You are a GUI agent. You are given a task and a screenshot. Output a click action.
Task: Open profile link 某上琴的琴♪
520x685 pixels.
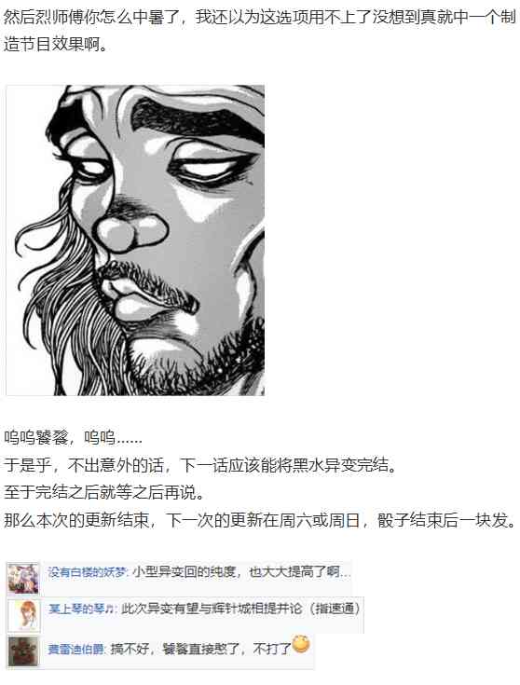(x=80, y=609)
